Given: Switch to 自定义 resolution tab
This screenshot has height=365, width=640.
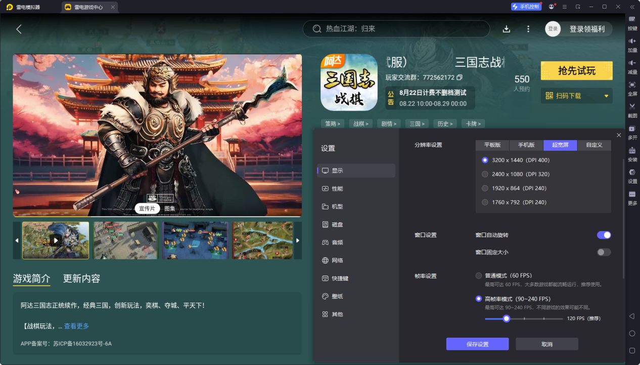Looking at the screenshot, I should (x=594, y=145).
